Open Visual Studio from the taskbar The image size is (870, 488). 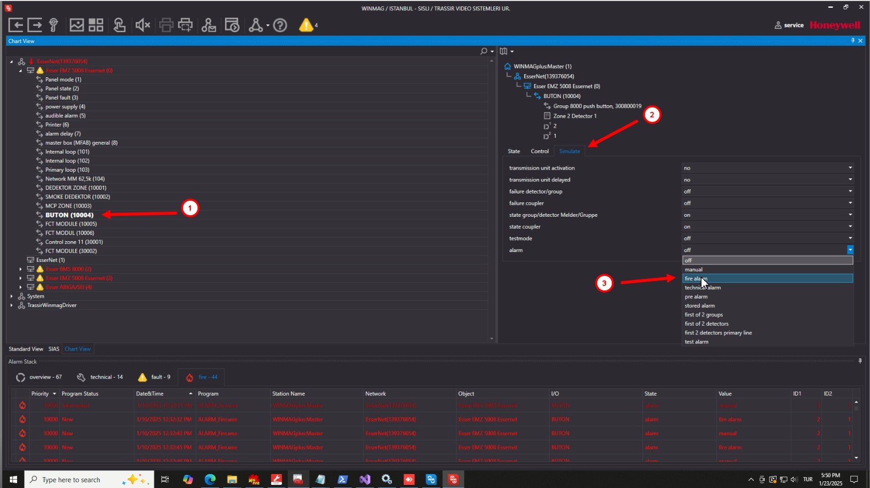coord(364,479)
